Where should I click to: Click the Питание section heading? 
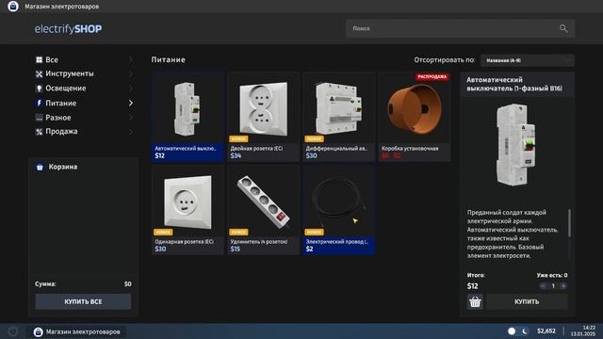point(168,59)
